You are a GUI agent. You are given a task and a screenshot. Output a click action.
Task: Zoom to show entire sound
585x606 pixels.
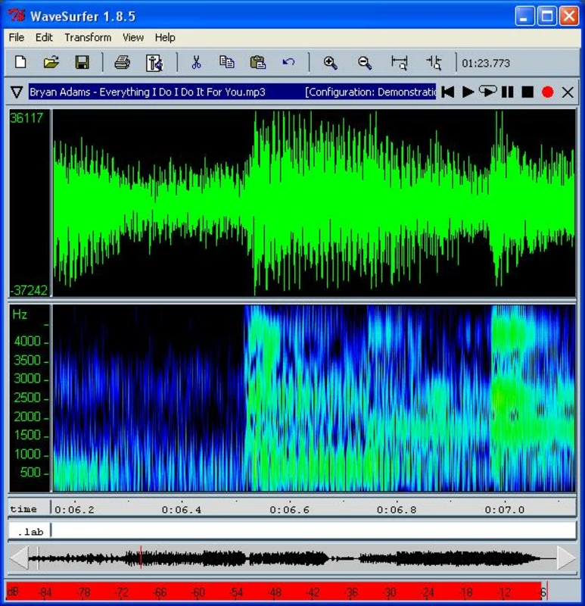(400, 63)
